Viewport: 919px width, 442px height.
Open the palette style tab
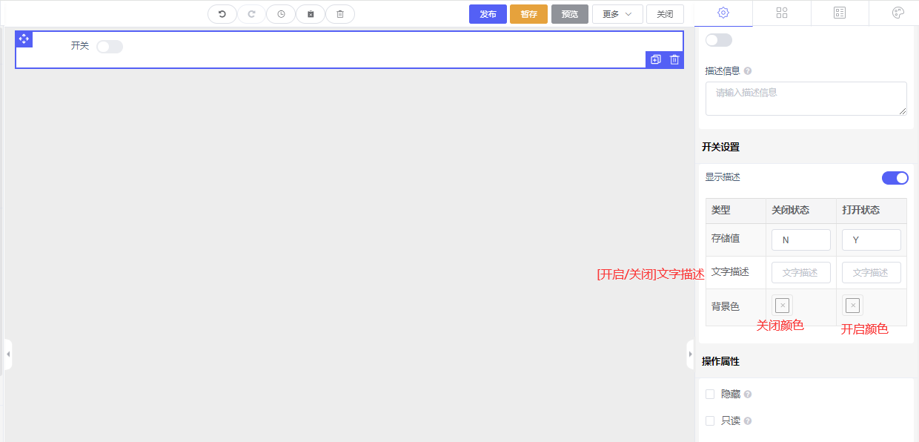pos(898,13)
